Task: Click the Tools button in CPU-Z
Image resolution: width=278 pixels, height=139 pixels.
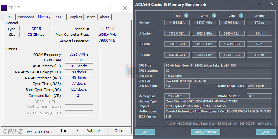Action: [x=65, y=131]
